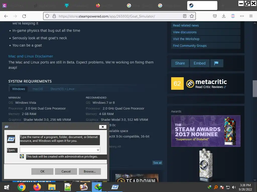Viewport: 257px width, 192px height.
Task: Click the Run dialog Open text field
Action: (58, 150)
